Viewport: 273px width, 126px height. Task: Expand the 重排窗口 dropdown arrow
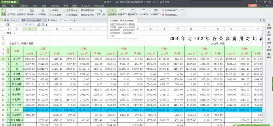(138, 14)
